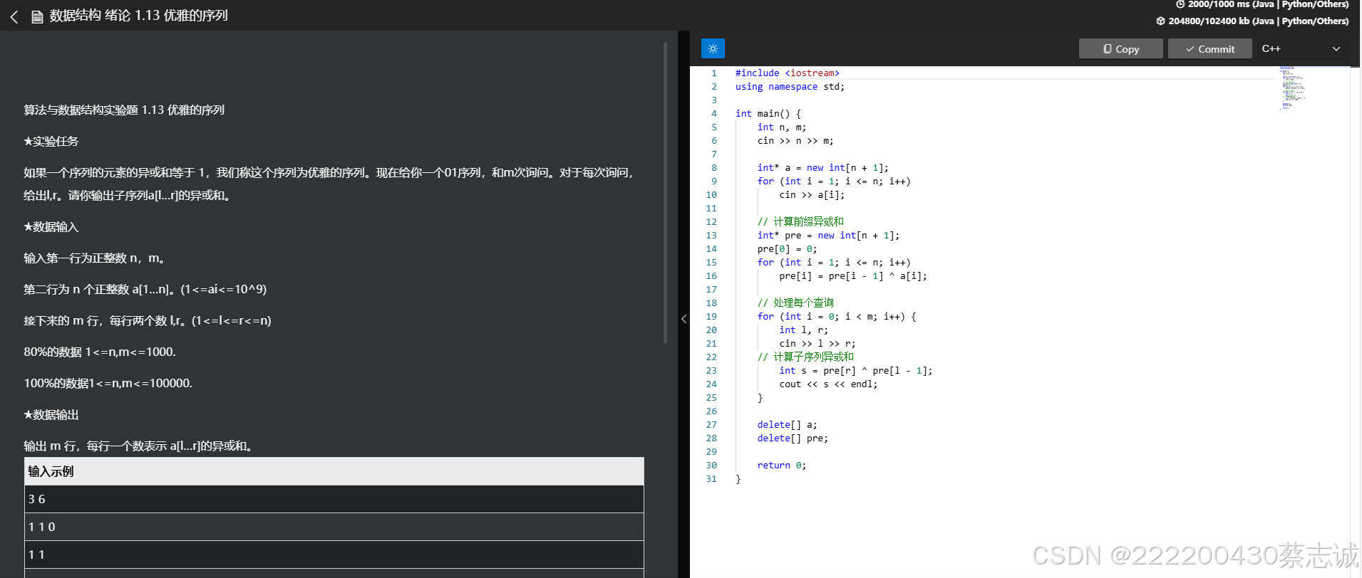Click the text '80%的数据 1<=n,m<=1000.'

click(100, 352)
